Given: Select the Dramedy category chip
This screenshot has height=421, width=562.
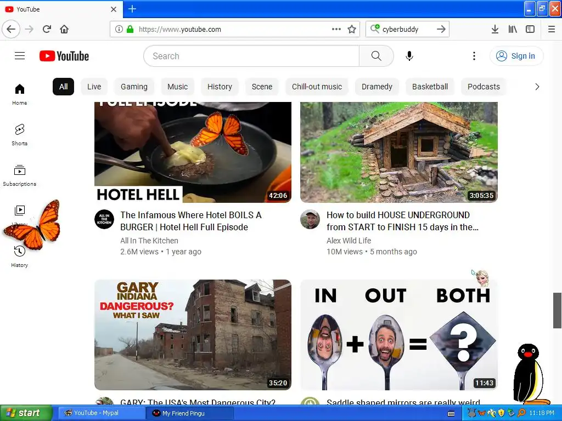Looking at the screenshot, I should coord(377,87).
